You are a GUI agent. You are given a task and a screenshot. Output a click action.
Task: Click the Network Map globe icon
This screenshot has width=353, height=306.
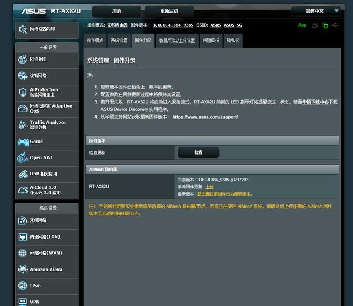point(23,60)
